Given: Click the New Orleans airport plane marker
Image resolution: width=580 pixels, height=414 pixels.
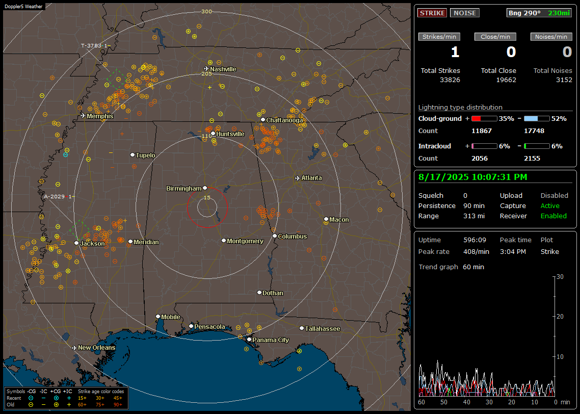Looking at the screenshot, I should pos(74,348).
